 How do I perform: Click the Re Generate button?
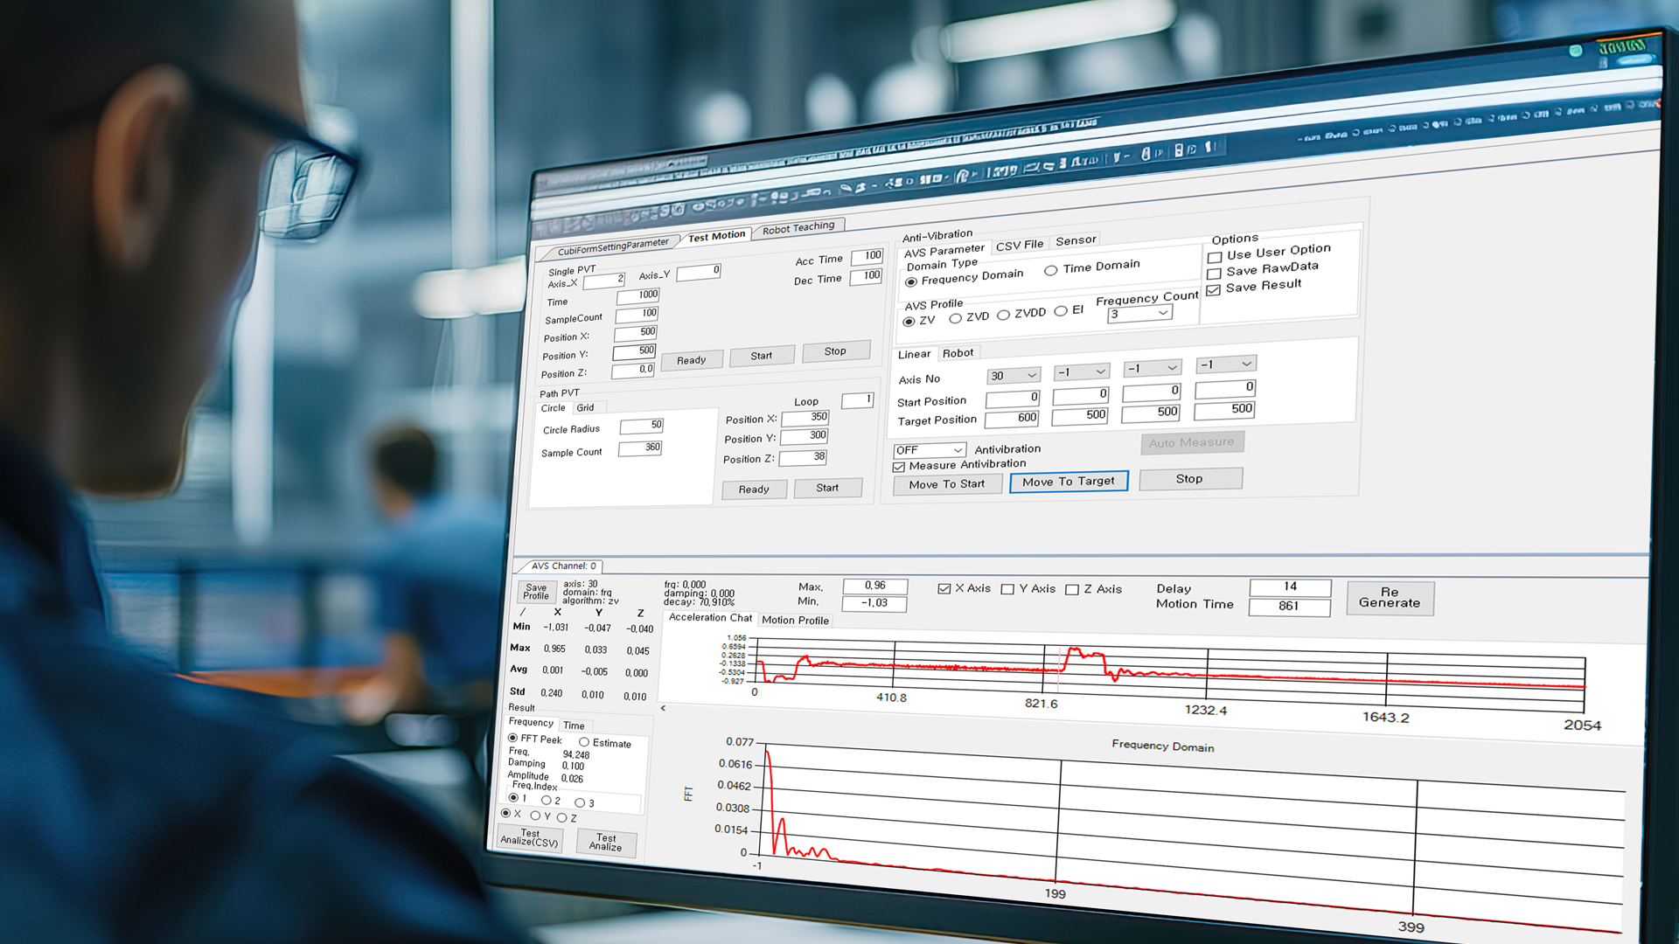1390,598
